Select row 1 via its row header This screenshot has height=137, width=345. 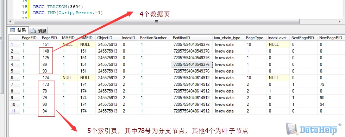pos(14,44)
